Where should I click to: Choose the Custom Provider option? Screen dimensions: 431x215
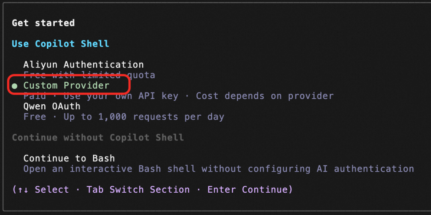tap(67, 86)
